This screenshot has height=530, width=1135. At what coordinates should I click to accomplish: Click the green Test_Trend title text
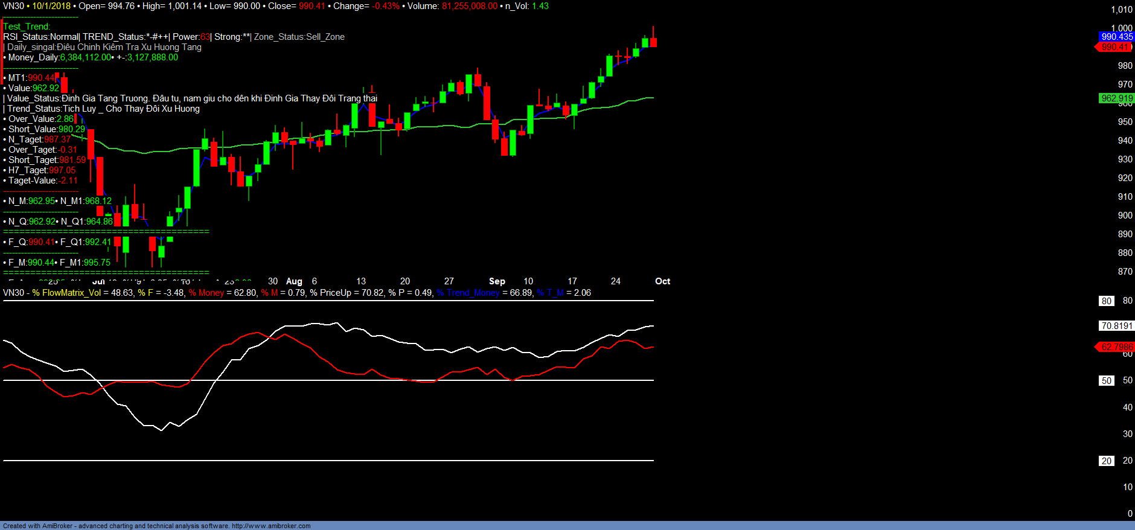[x=27, y=27]
